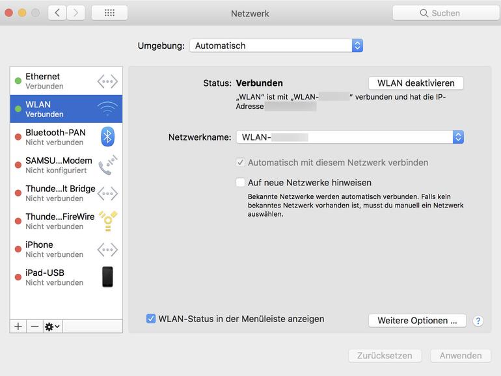Open the gear action menu

pyautogui.click(x=53, y=326)
